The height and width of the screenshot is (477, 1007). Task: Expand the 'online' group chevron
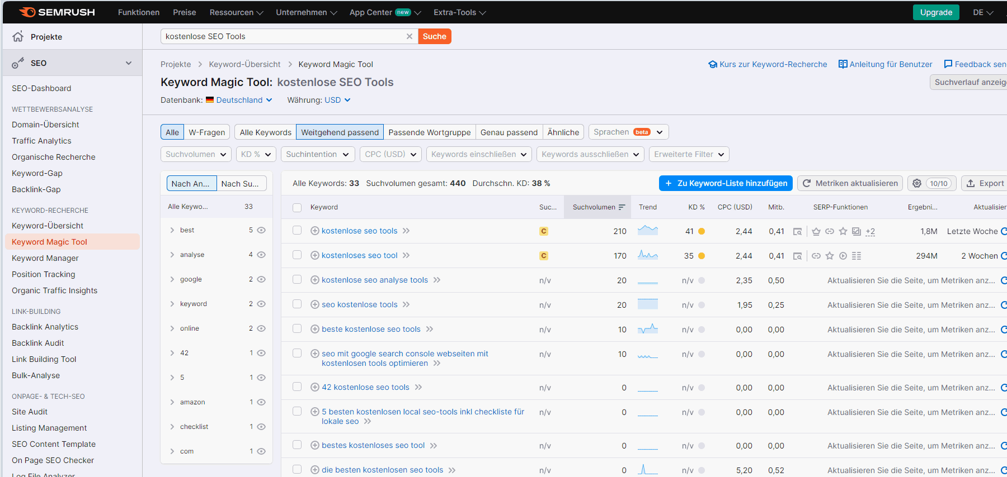[172, 328]
